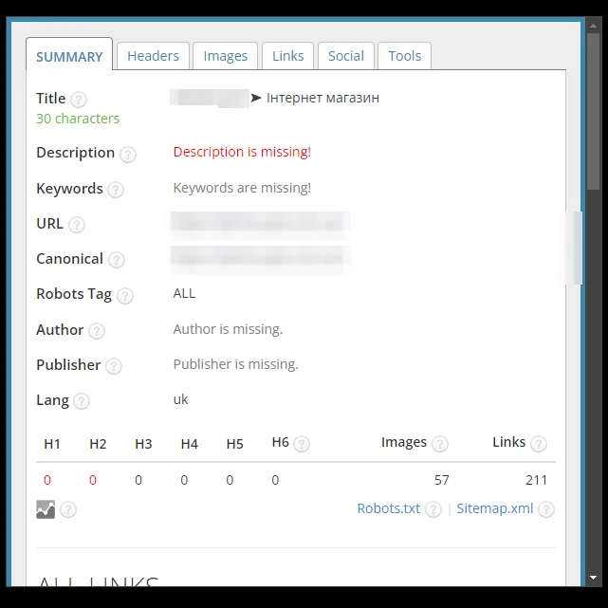608x608 pixels.
Task: Click the Links count '211'
Action: pyautogui.click(x=536, y=480)
